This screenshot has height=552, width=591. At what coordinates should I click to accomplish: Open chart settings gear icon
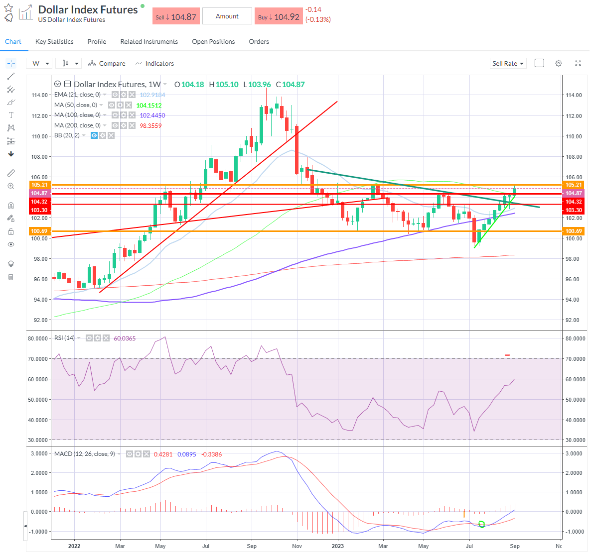click(x=559, y=63)
